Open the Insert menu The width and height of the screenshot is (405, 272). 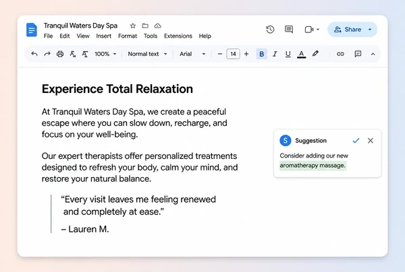click(x=103, y=36)
